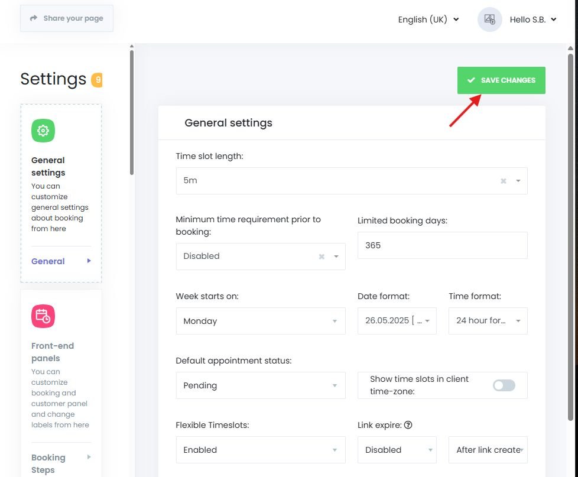Open the Time slot length dropdown
The height and width of the screenshot is (477, 578).
[x=518, y=181]
